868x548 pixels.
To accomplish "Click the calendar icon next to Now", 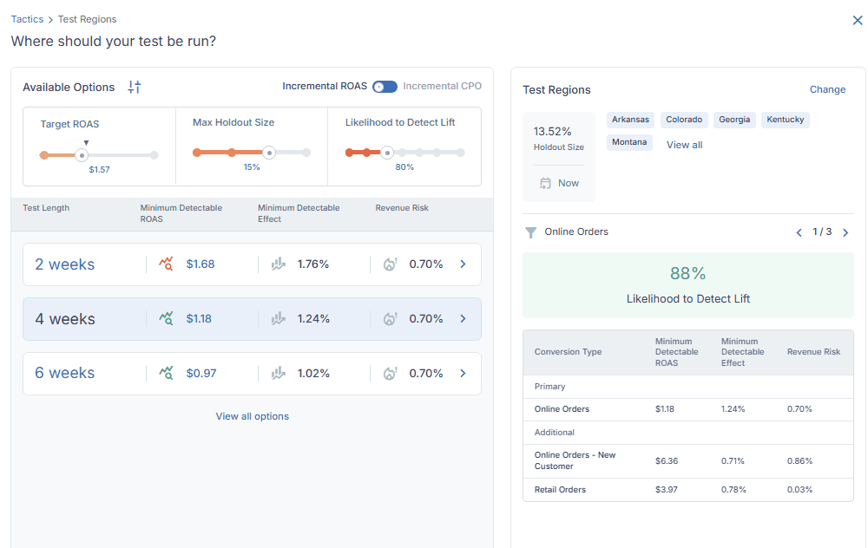I will [x=545, y=183].
